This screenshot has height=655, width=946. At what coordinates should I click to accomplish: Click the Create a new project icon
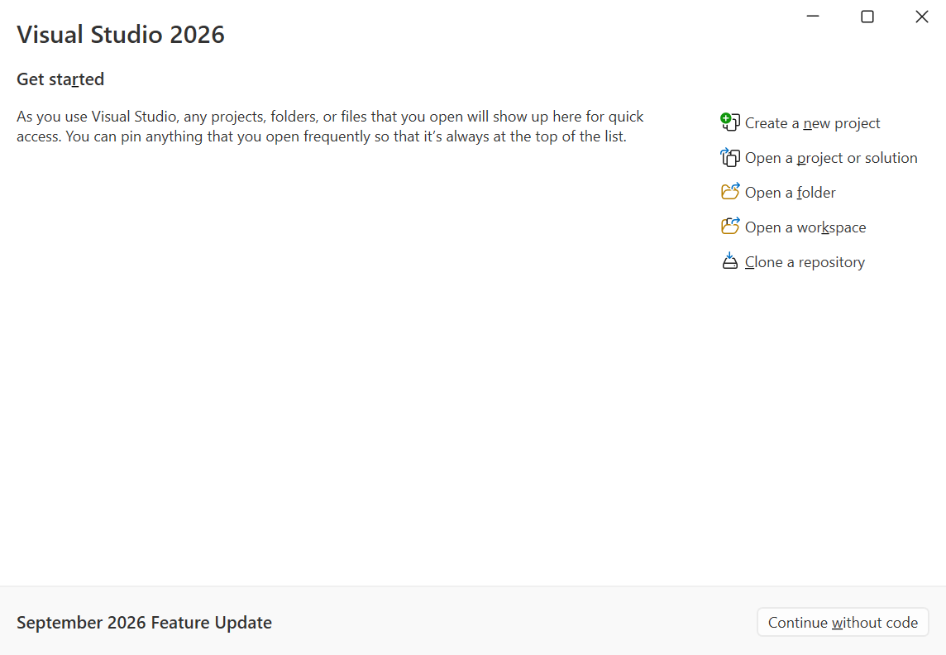point(730,122)
